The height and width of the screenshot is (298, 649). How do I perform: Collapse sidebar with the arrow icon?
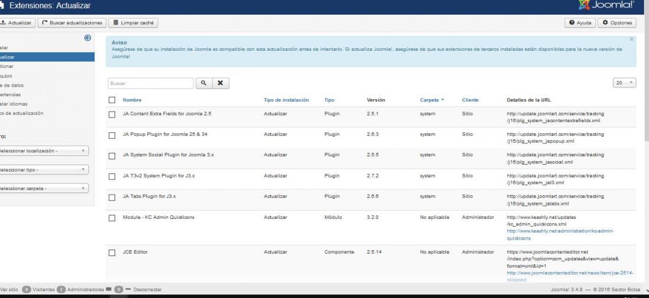pos(87,38)
